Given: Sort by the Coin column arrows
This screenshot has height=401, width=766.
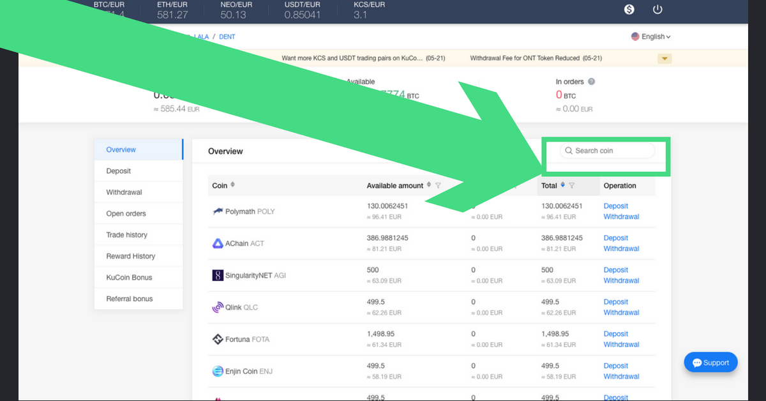Looking at the screenshot, I should pos(232,185).
